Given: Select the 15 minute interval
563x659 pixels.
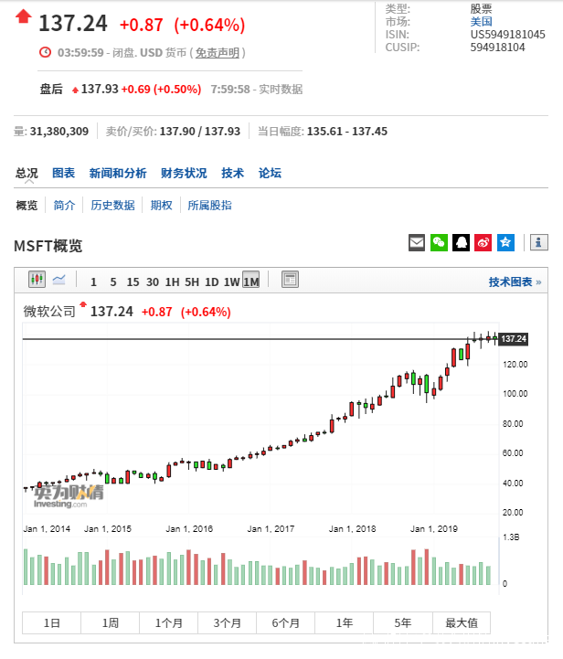Looking at the screenshot, I should pos(133,282).
